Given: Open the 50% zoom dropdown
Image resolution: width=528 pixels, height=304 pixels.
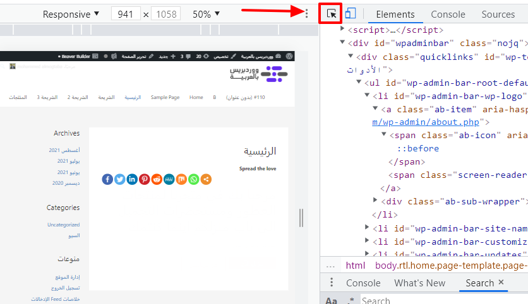Looking at the screenshot, I should [x=206, y=14].
